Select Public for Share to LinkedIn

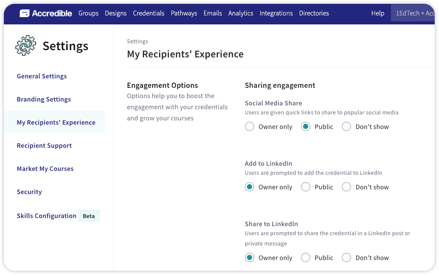click(x=306, y=257)
